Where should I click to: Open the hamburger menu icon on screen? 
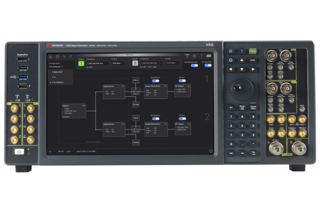[x=51, y=56]
